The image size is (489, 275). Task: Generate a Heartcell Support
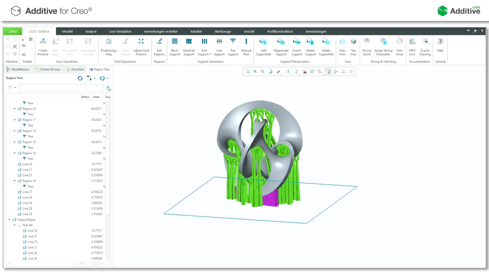click(189, 47)
